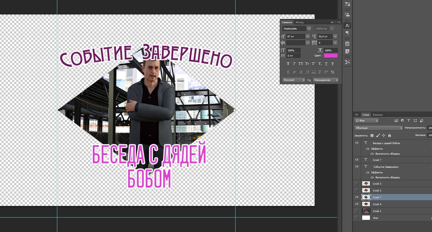This screenshot has width=432, height=232.
Task: Select the Слои tab
Action: click(x=366, y=115)
